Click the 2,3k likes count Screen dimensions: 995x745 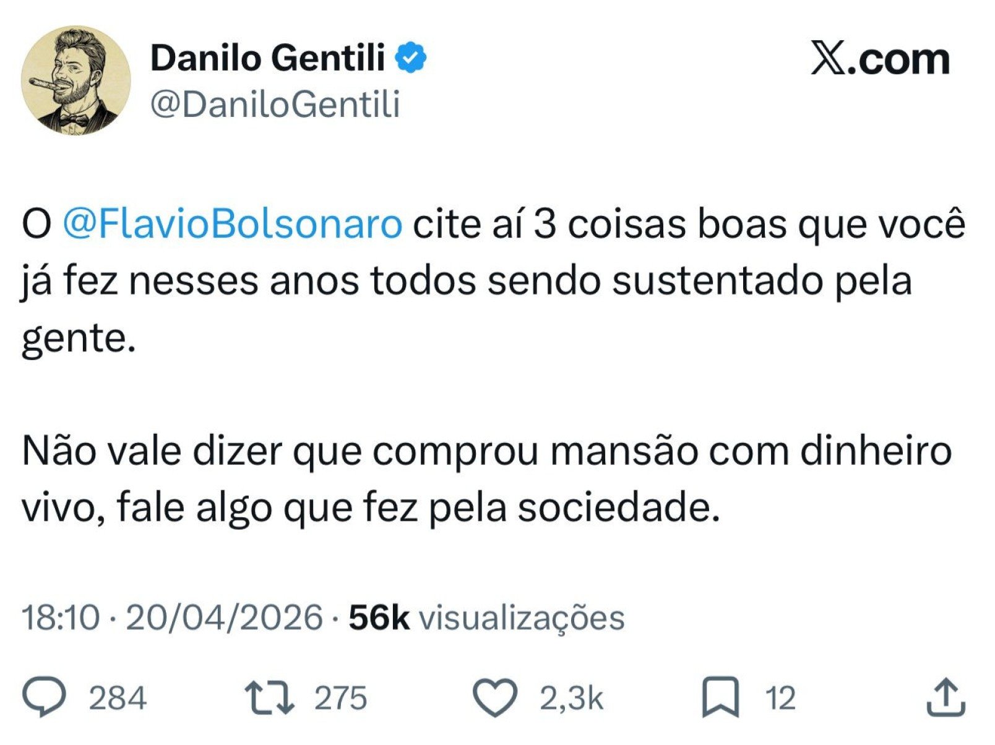coord(571,699)
